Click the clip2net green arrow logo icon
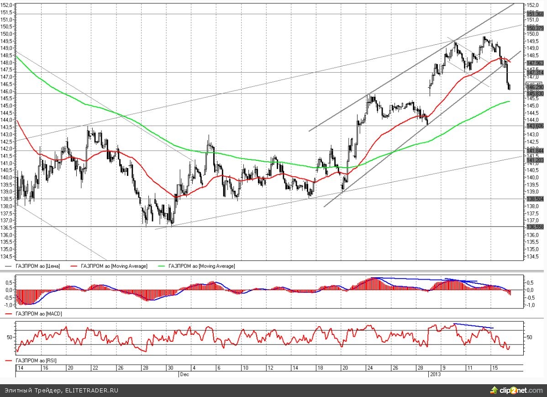Screen dimensions: 547x397 (494, 390)
